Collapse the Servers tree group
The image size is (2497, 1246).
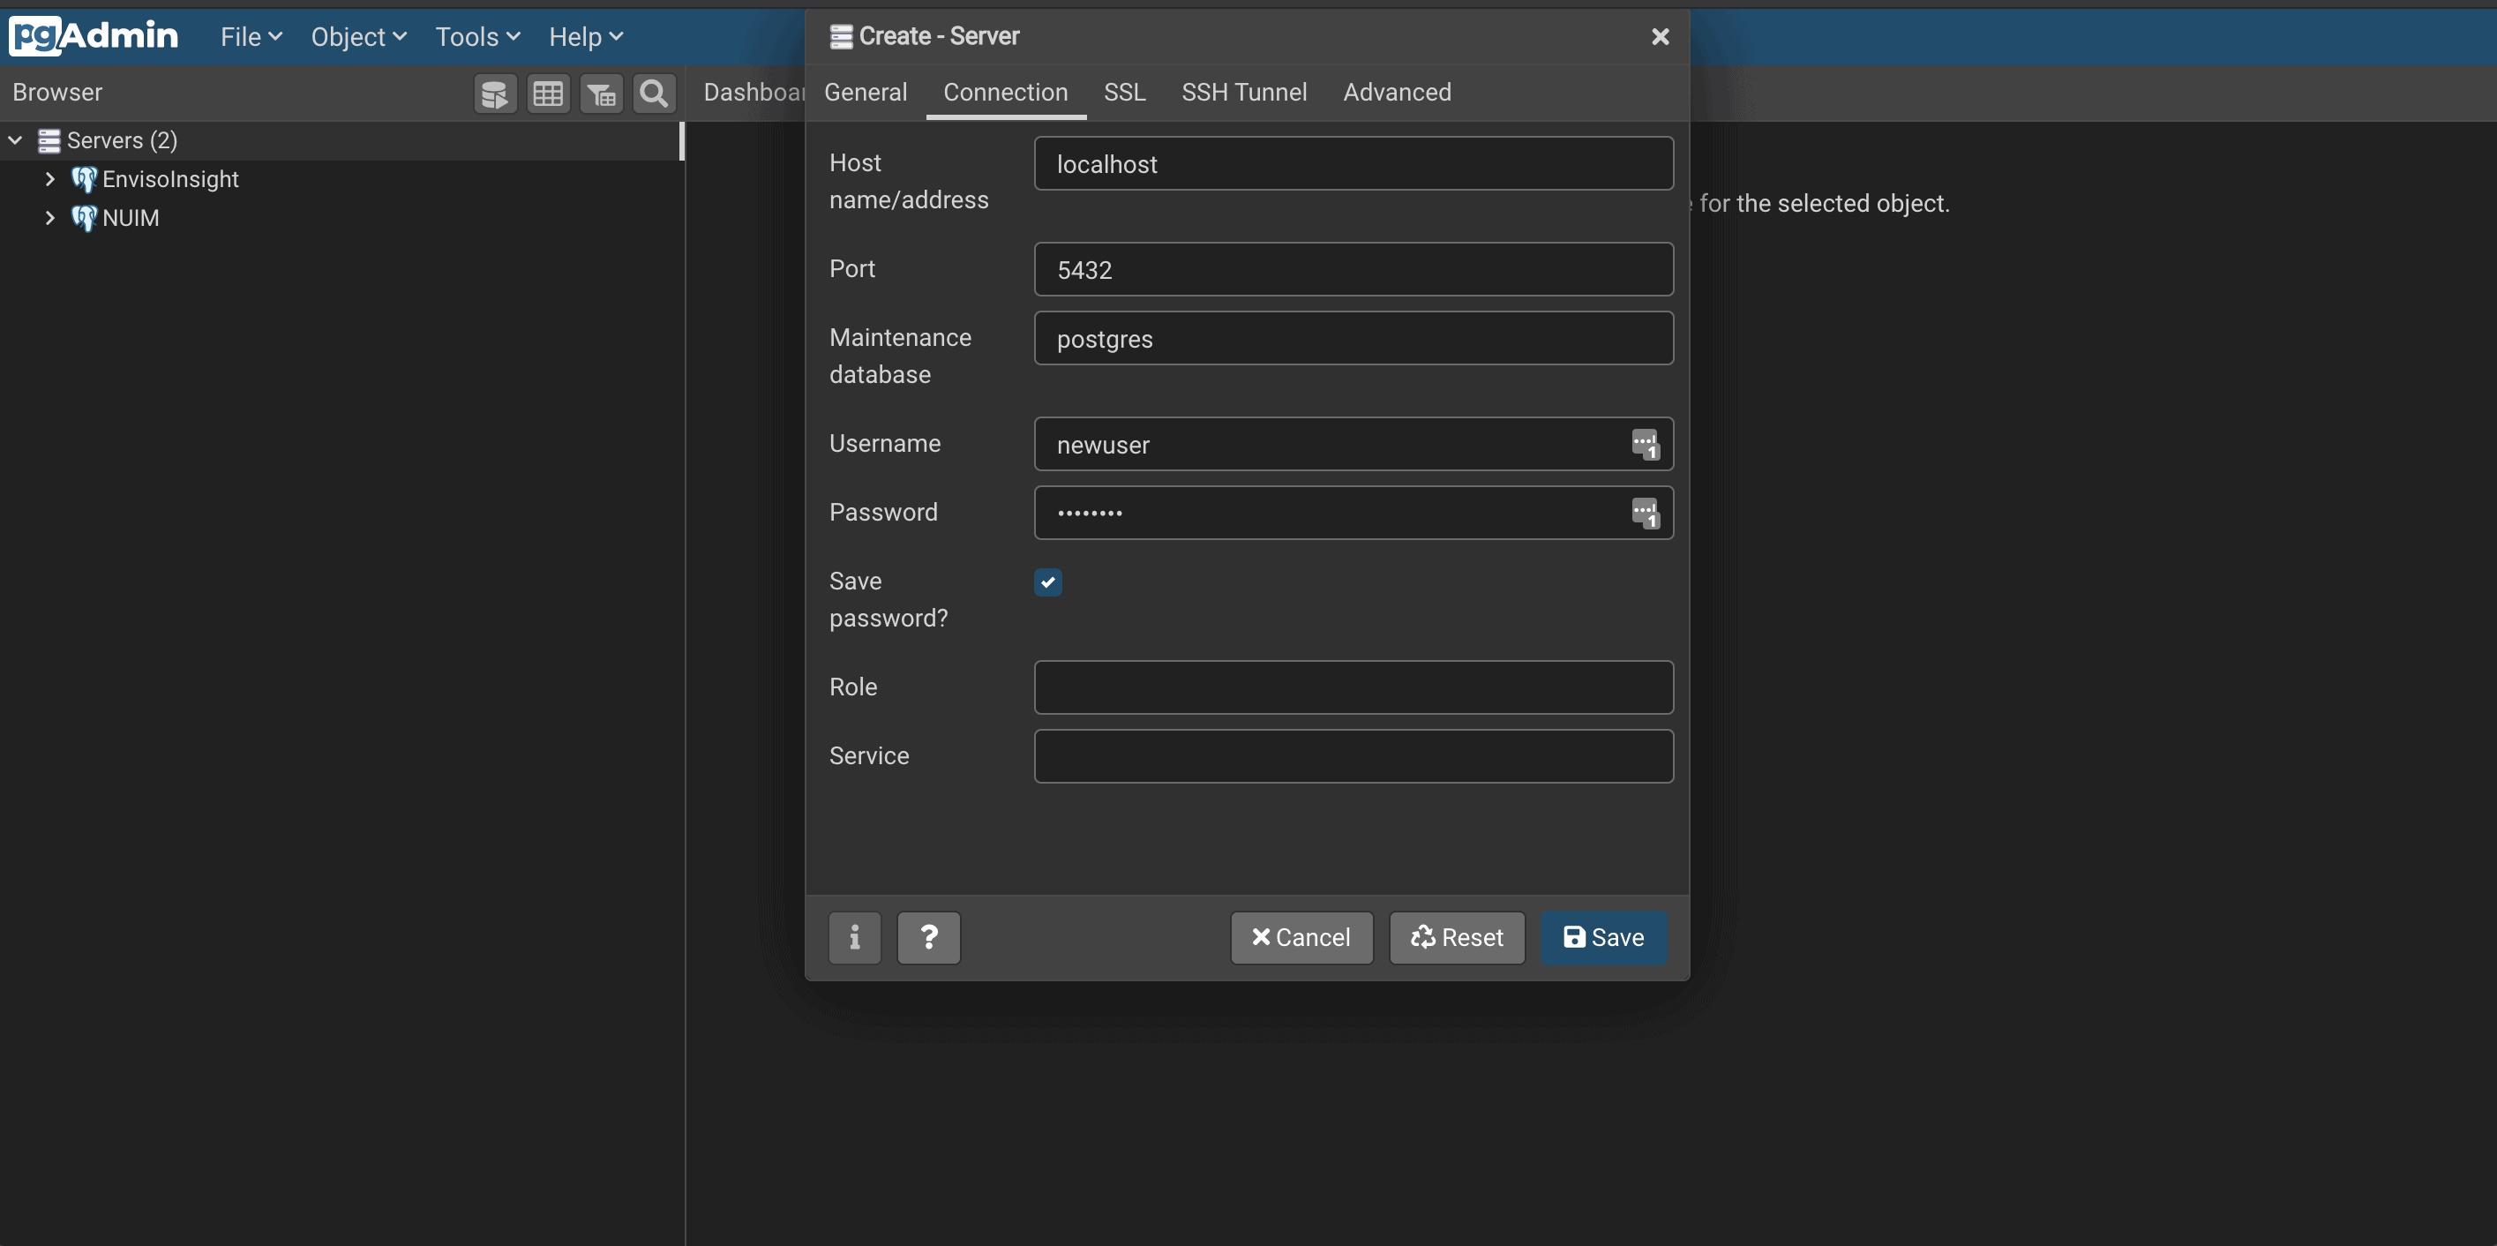tap(16, 140)
